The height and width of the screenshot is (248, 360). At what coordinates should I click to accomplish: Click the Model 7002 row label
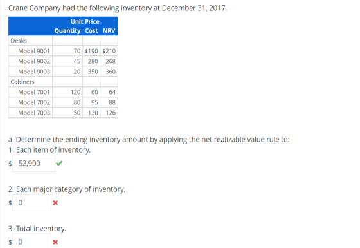click(x=34, y=102)
